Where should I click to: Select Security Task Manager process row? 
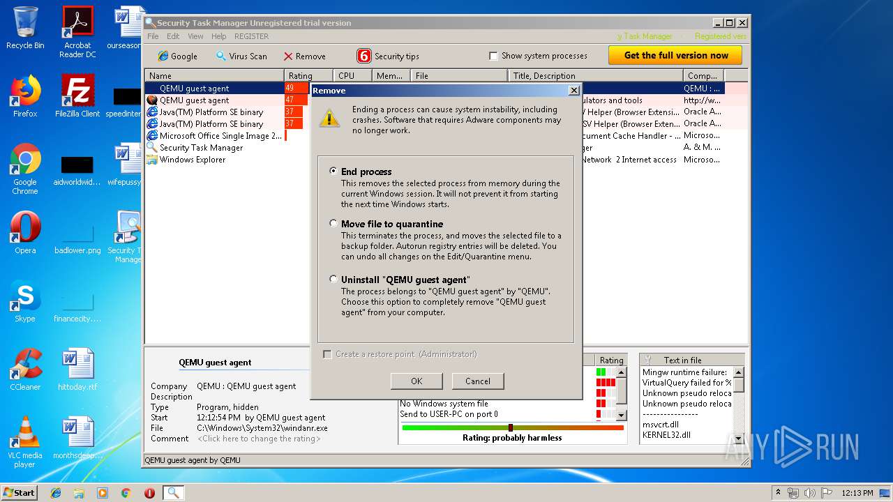(x=215, y=147)
